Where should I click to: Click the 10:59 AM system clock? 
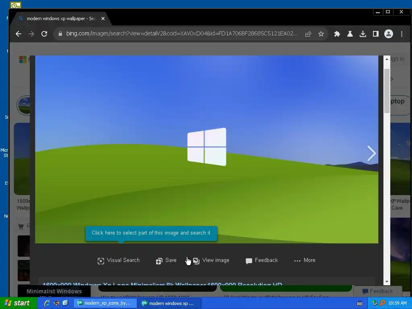click(397, 303)
